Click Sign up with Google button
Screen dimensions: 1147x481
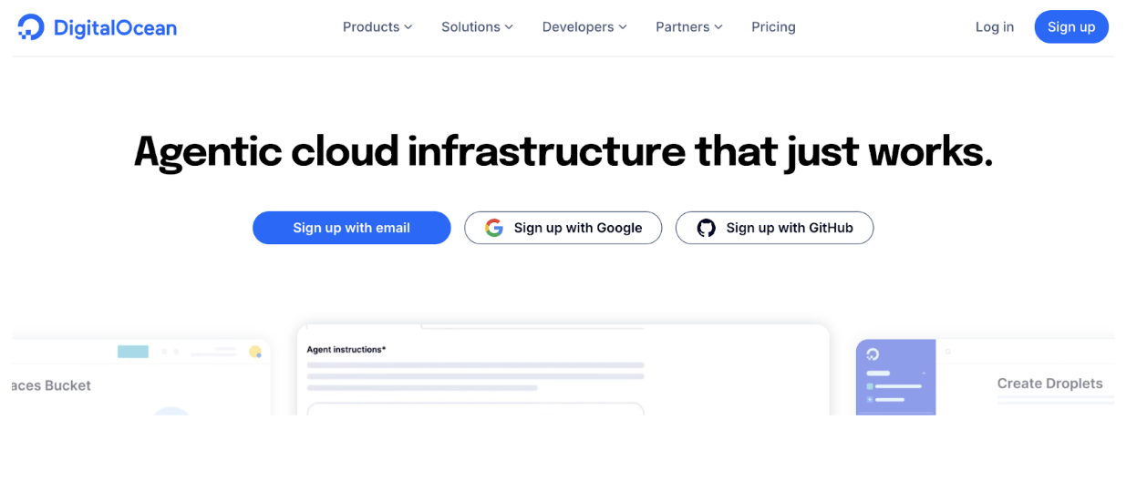tap(563, 228)
